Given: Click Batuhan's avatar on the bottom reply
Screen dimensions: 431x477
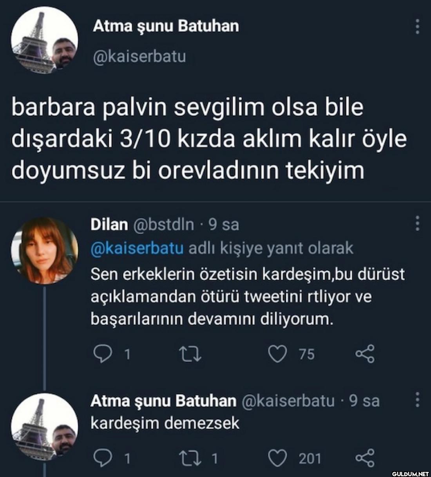Looking at the screenshot, I should [44, 426].
